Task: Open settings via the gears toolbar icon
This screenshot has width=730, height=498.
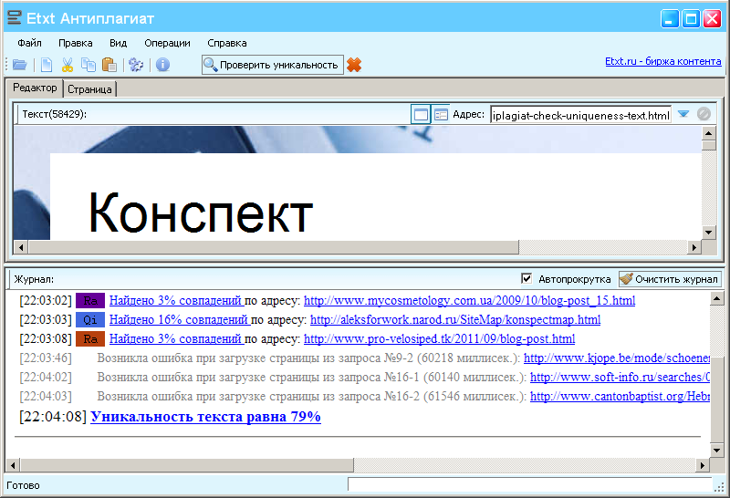Action: 136,65
